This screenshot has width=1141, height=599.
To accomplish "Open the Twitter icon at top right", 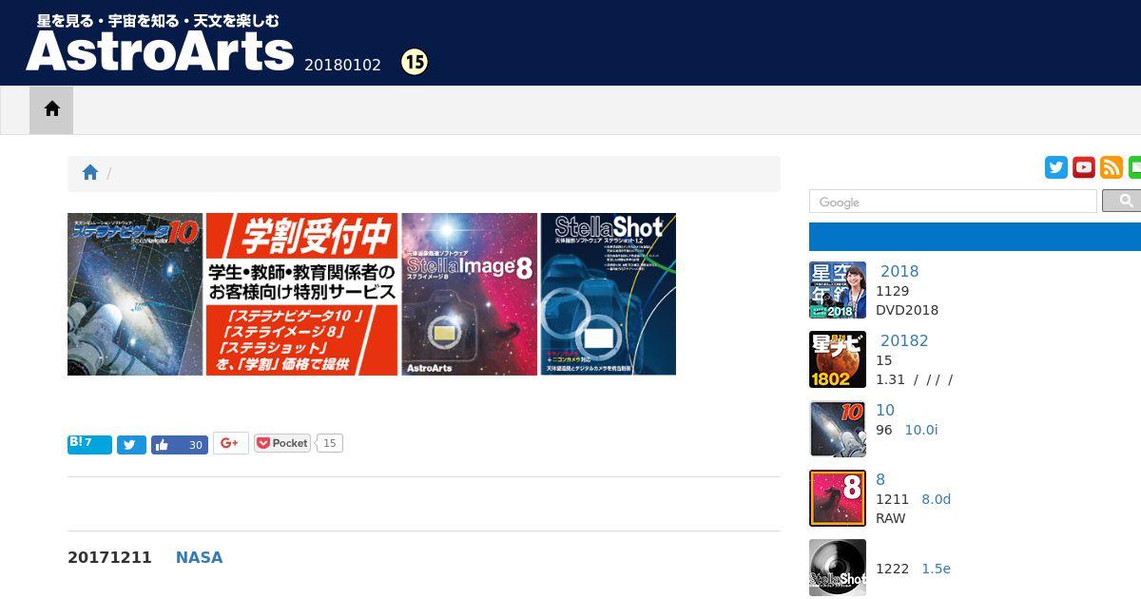I will tap(1056, 167).
